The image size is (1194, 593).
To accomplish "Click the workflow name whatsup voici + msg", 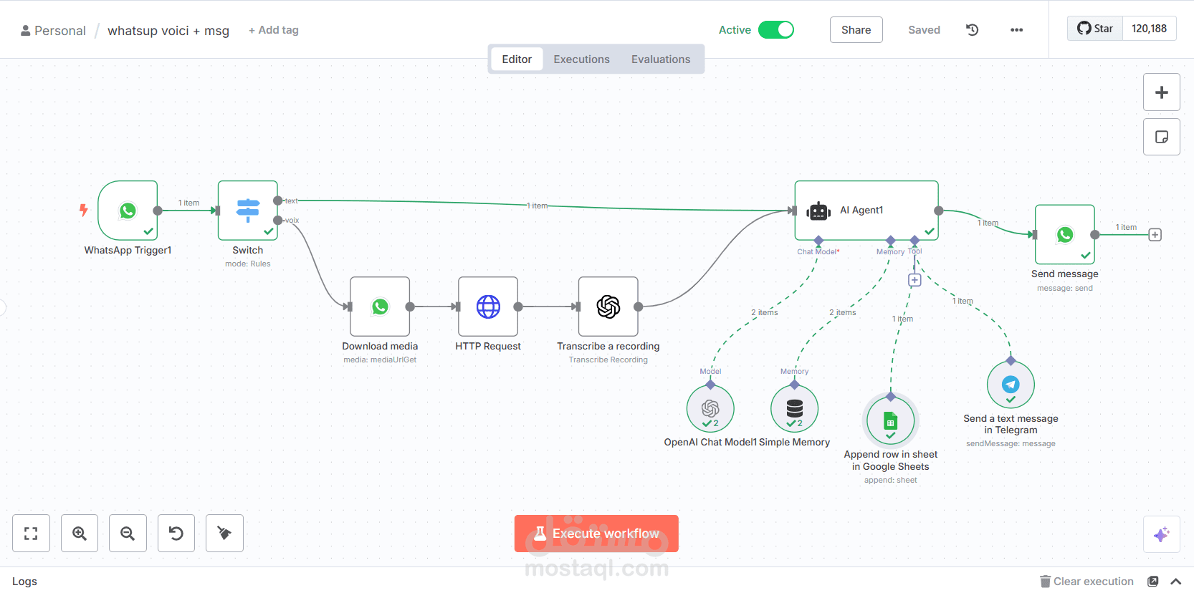I will click(168, 31).
